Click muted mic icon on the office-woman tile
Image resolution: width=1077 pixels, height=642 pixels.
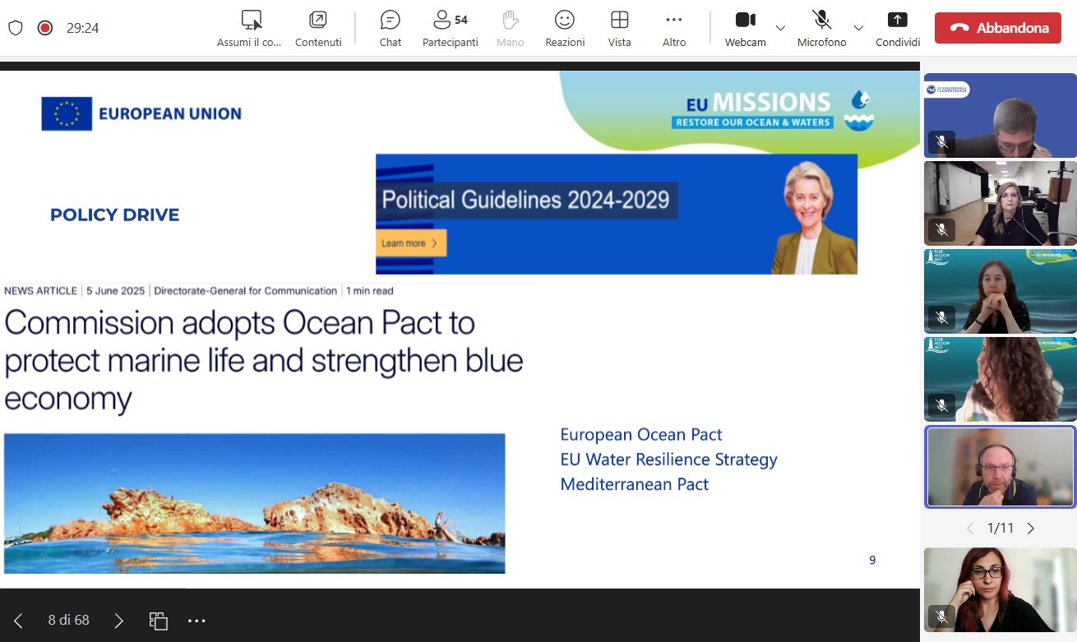(942, 229)
